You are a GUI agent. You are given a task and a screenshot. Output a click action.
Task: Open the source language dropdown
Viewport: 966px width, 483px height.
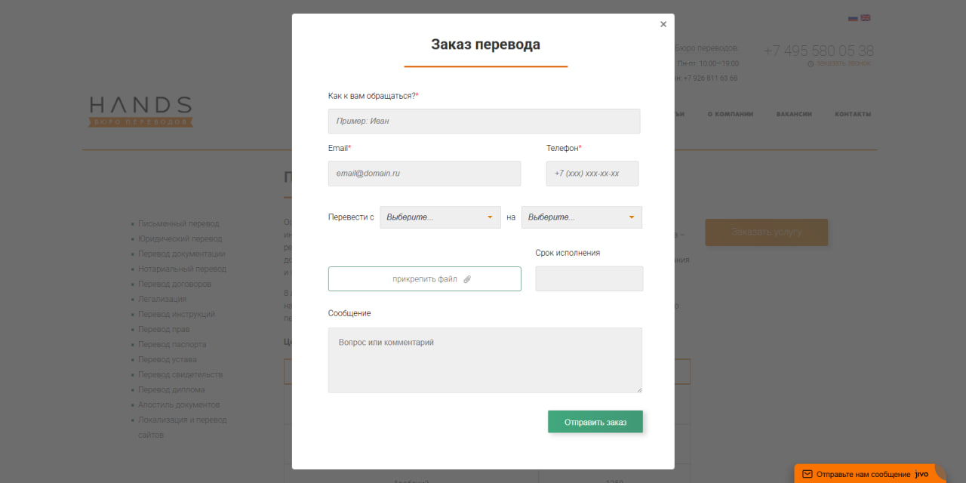[440, 217]
